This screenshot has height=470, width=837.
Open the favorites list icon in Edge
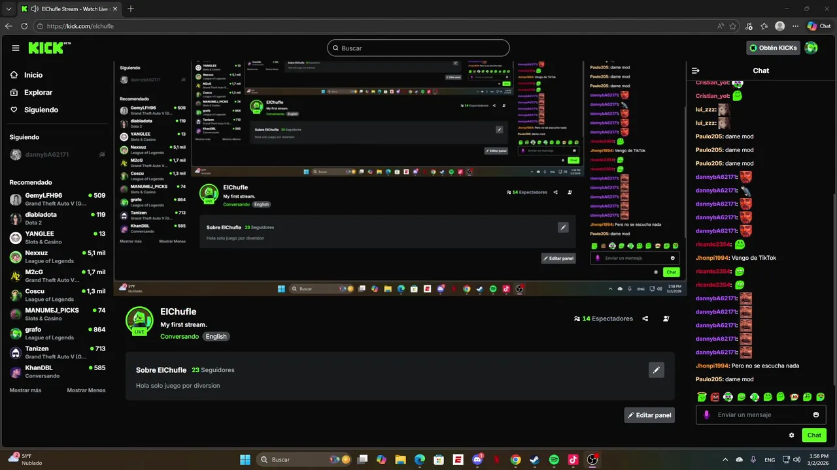pyautogui.click(x=764, y=26)
